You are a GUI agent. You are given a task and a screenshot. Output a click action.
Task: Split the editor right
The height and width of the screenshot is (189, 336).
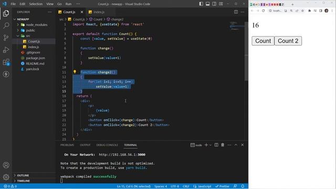[x=236, y=12]
